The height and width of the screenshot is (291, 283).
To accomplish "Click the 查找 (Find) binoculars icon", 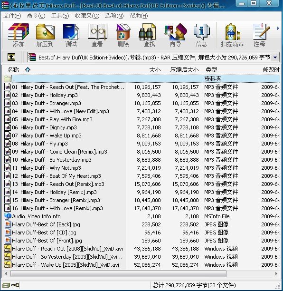I will tap(148, 32).
